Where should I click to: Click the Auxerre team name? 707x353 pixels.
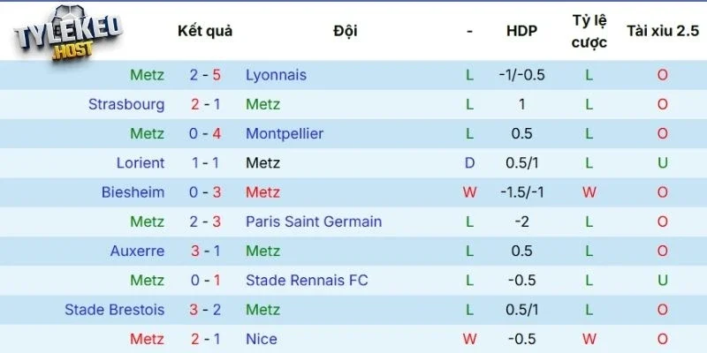click(x=137, y=251)
